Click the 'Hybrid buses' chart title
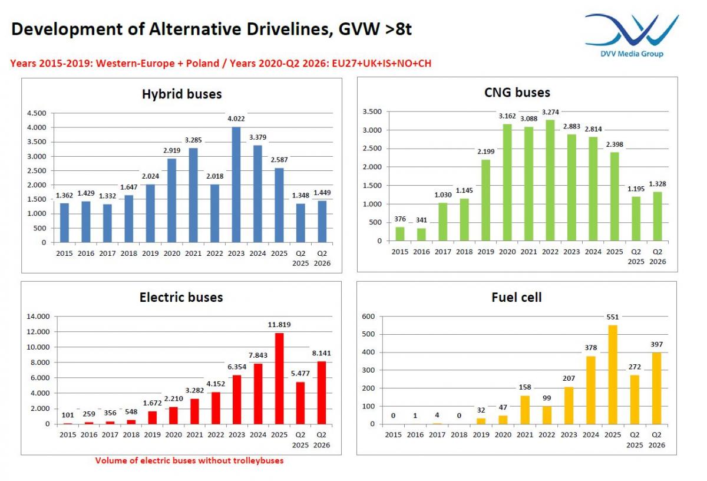The height and width of the screenshot is (481, 707). pyautogui.click(x=181, y=94)
